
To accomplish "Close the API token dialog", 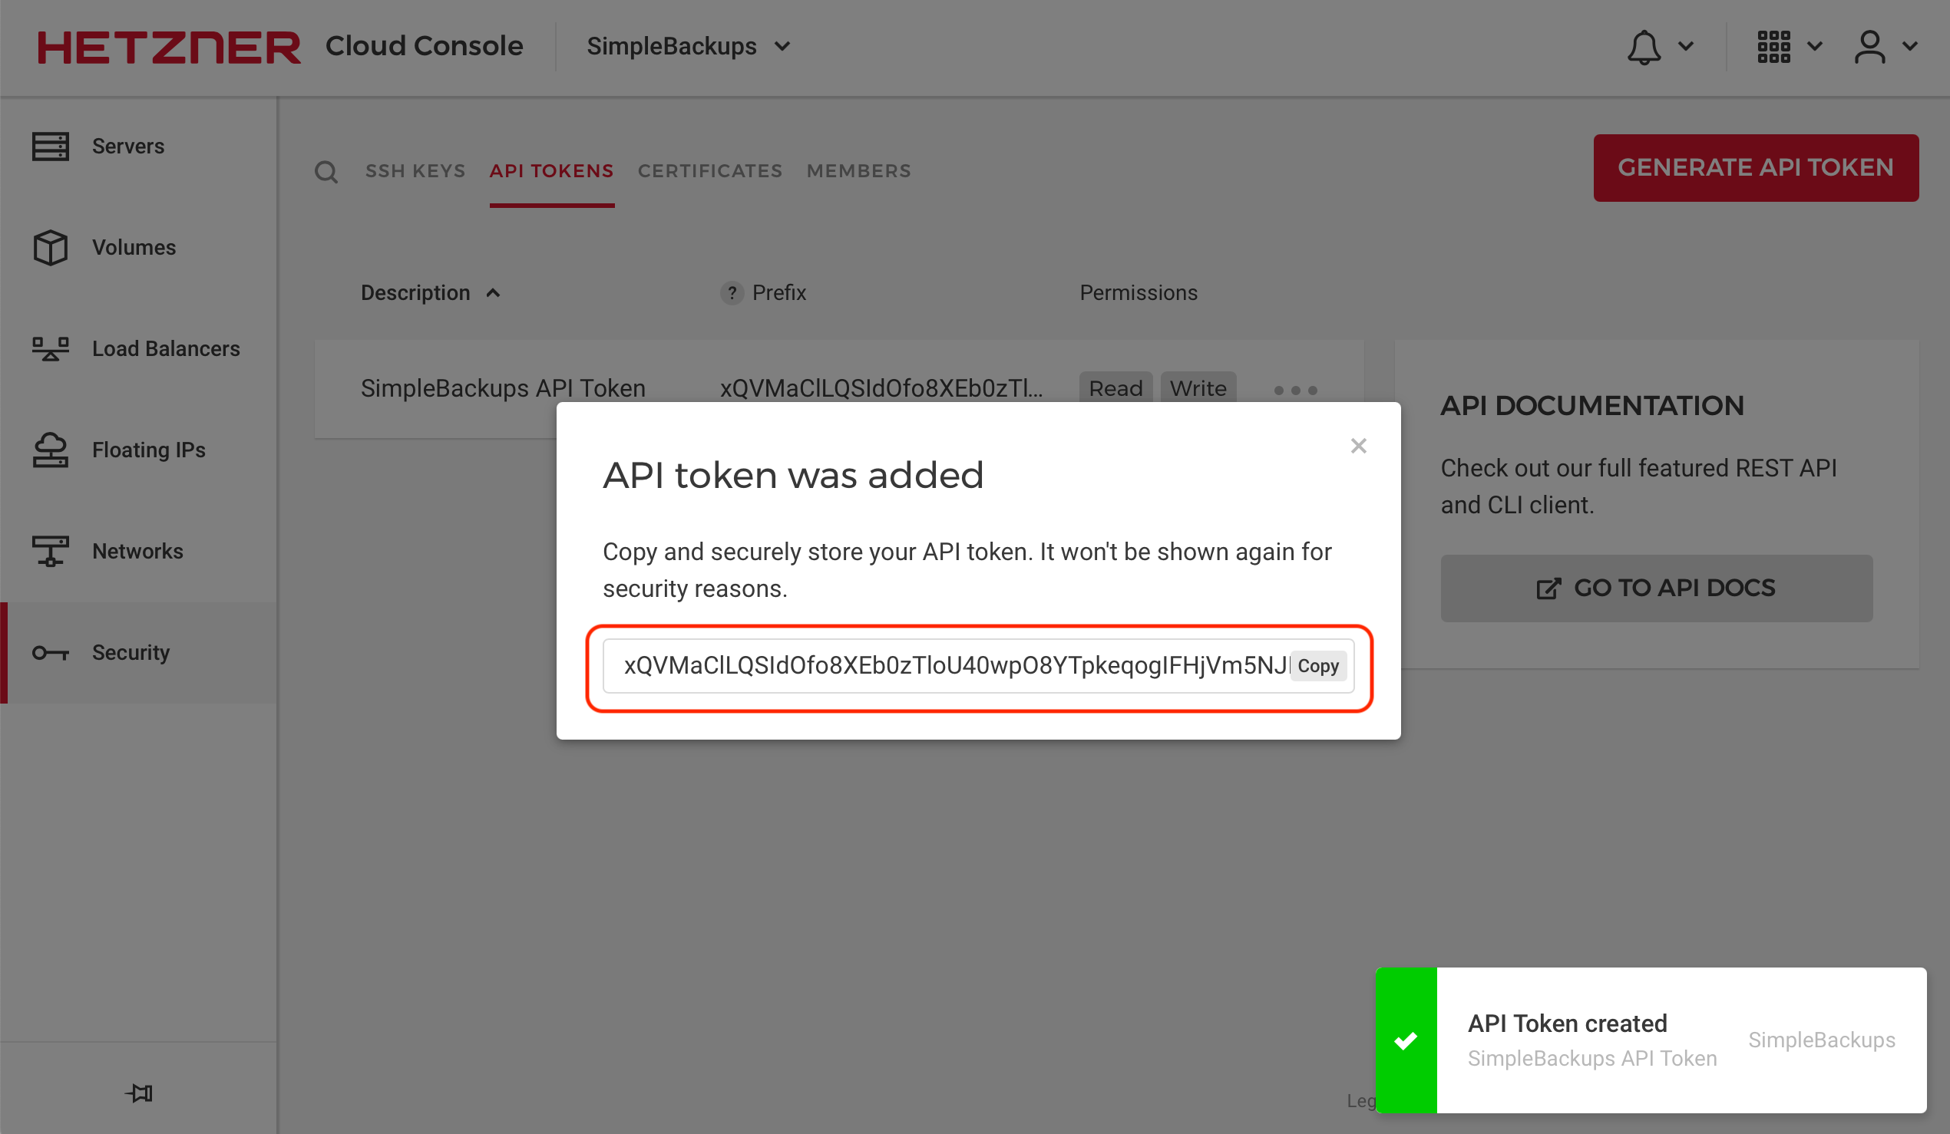I will [1359, 446].
